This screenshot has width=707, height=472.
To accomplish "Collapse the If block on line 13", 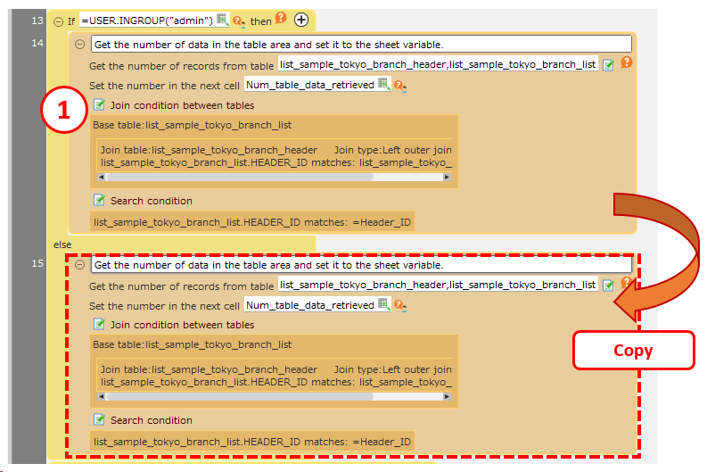I will point(58,20).
